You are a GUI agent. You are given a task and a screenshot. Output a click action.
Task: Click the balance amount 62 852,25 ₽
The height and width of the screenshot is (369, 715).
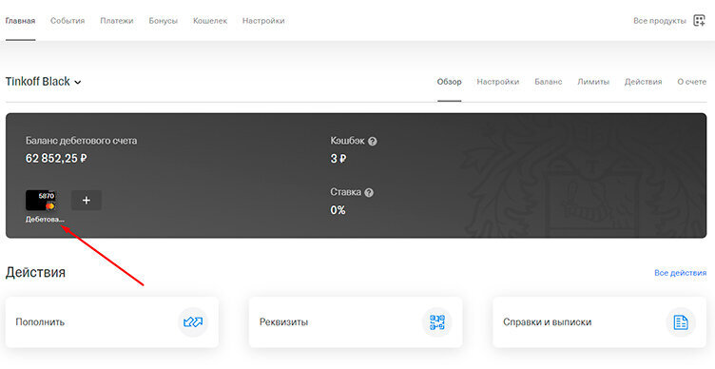56,159
